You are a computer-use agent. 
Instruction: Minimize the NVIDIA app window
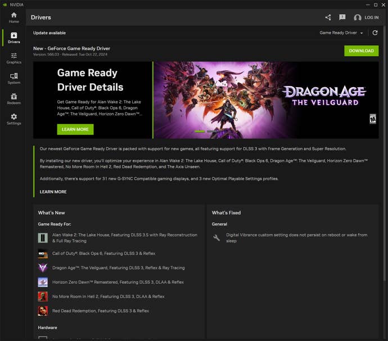368,5
